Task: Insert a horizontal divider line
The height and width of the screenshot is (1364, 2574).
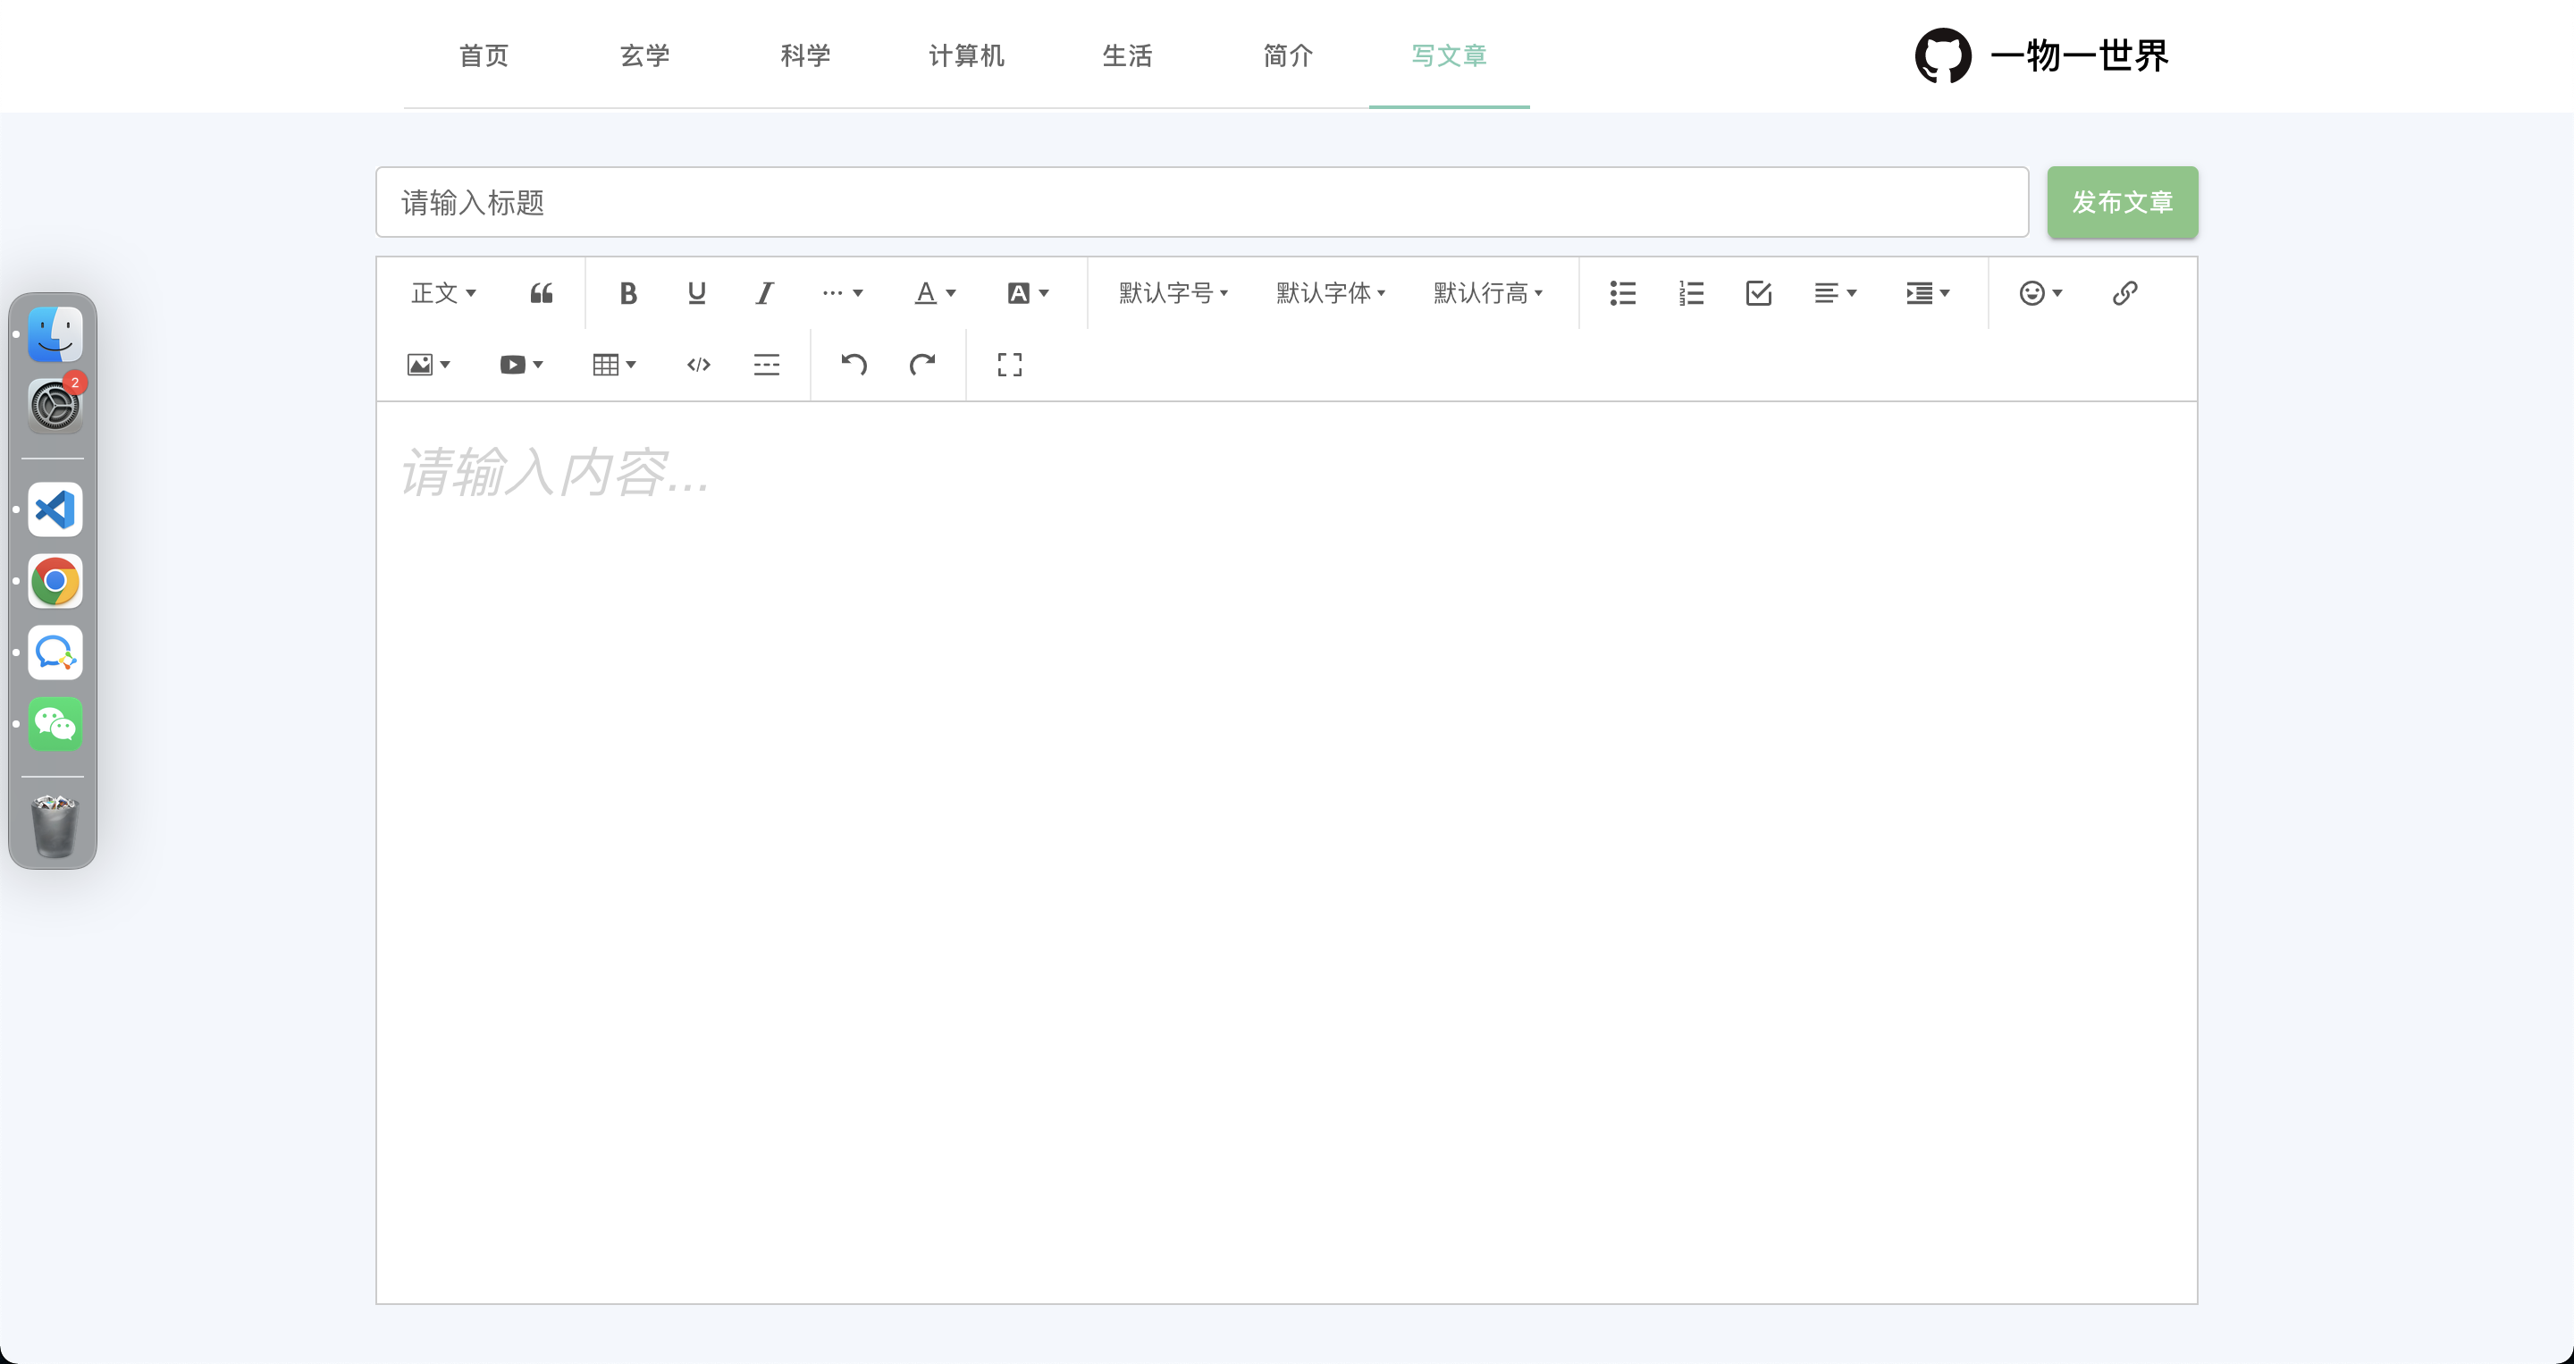Action: pyautogui.click(x=767, y=365)
